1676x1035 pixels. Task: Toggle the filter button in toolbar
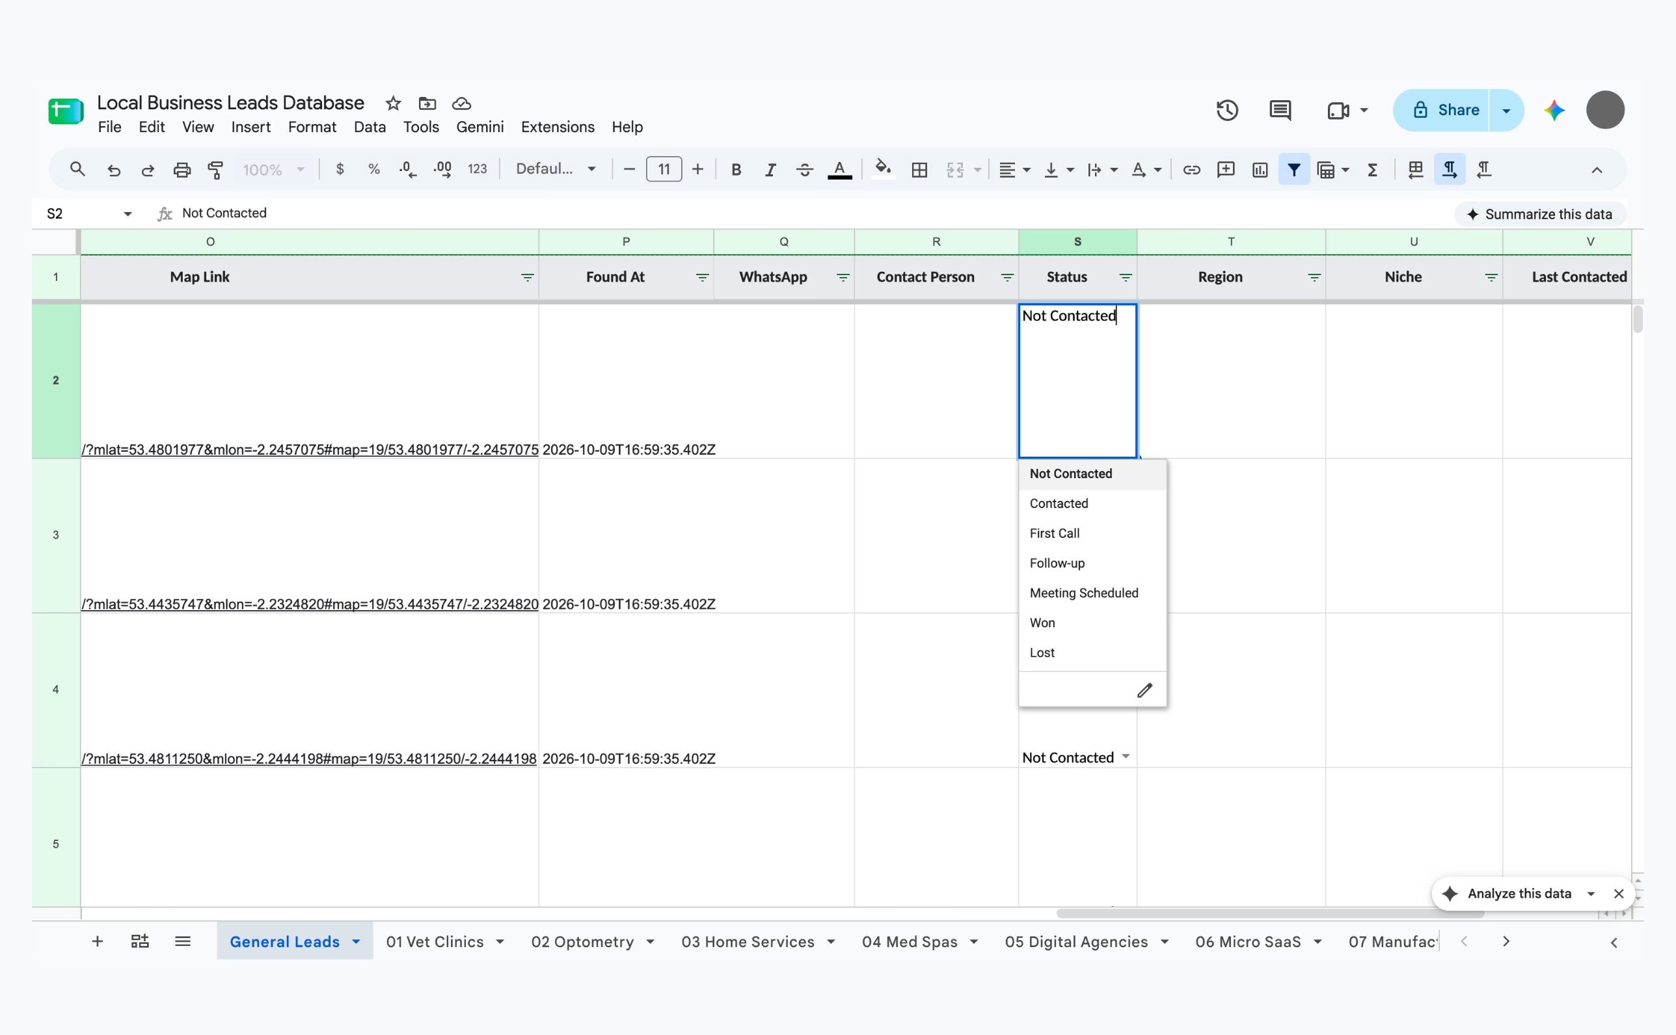tap(1294, 170)
